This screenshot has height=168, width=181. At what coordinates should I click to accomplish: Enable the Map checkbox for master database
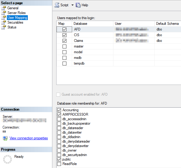(x=64, y=46)
